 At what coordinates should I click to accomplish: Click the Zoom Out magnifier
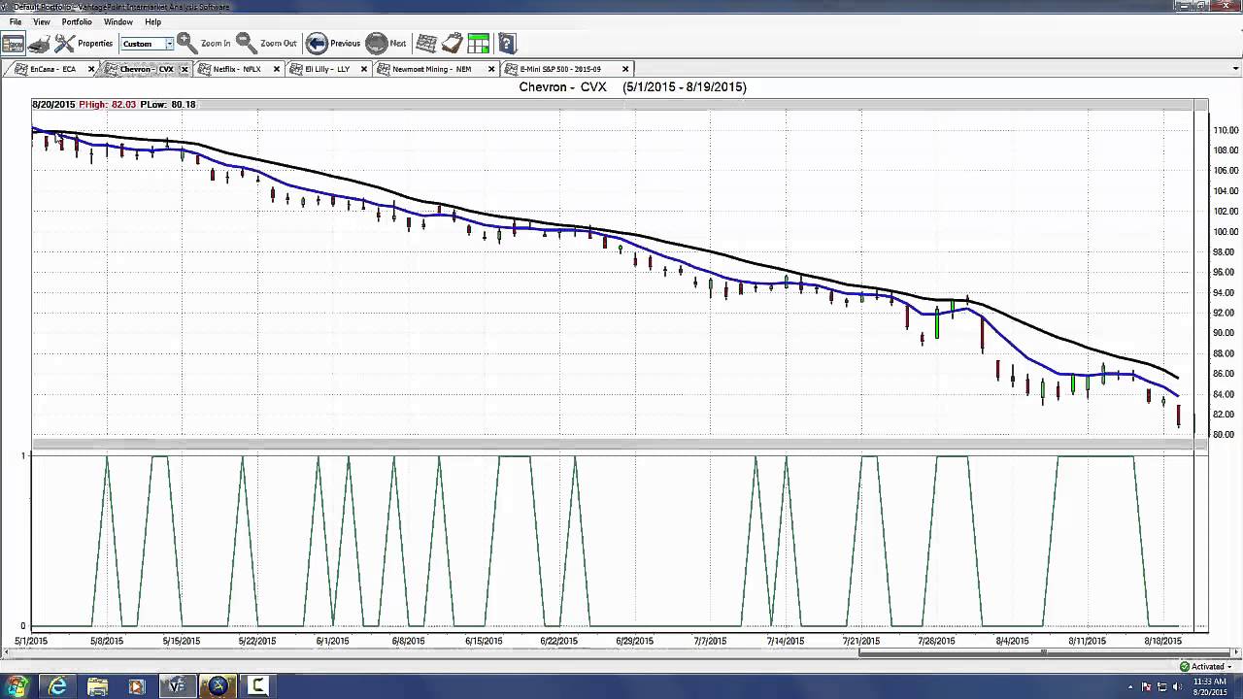point(247,44)
